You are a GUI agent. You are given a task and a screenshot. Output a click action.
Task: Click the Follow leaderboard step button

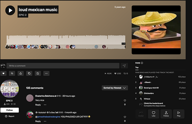[166, 114]
